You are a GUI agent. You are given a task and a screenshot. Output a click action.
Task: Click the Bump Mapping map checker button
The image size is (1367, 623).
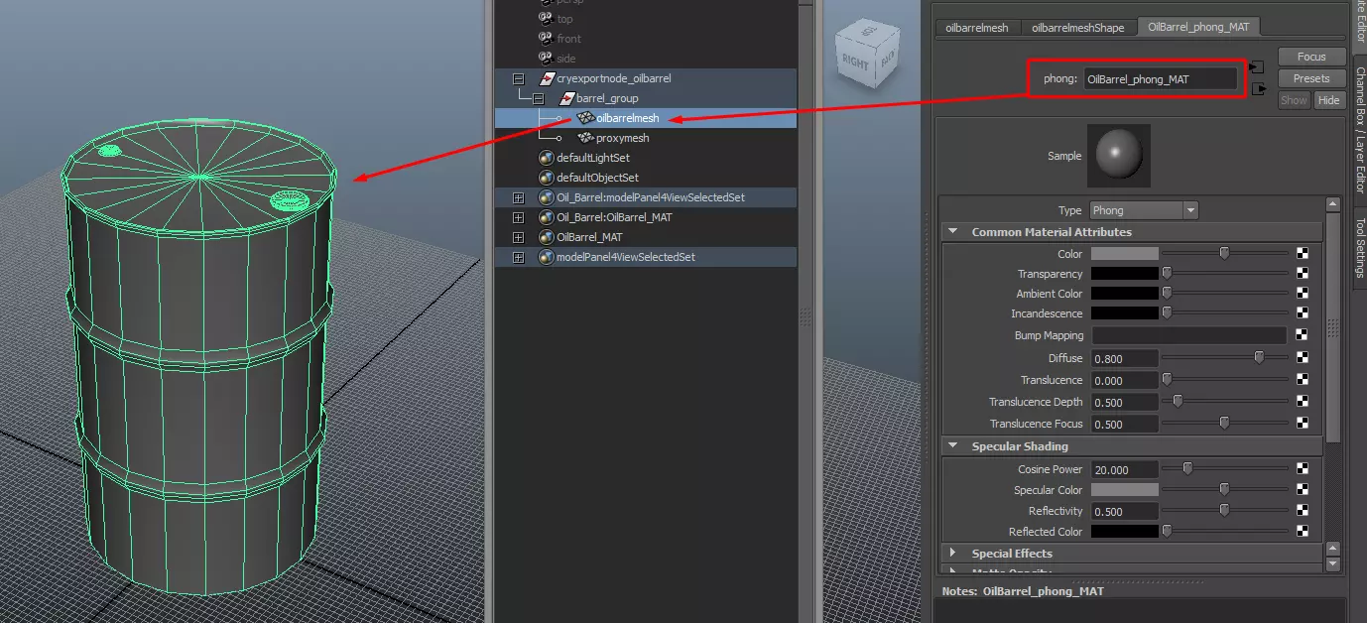[x=1302, y=335]
